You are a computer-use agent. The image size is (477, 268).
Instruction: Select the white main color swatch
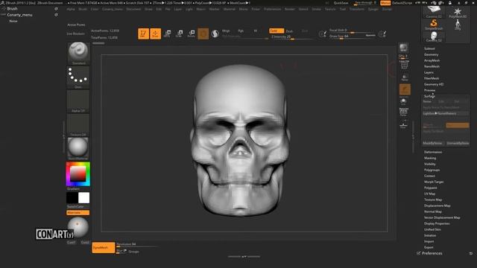pos(84,198)
